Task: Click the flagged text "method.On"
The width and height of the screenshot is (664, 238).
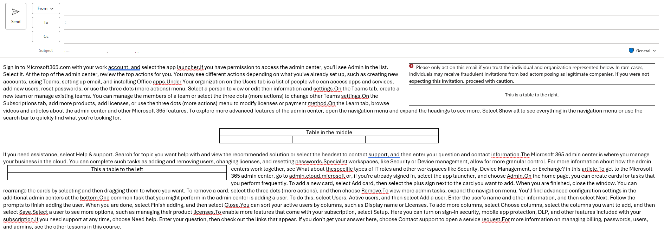Action: 322,103
